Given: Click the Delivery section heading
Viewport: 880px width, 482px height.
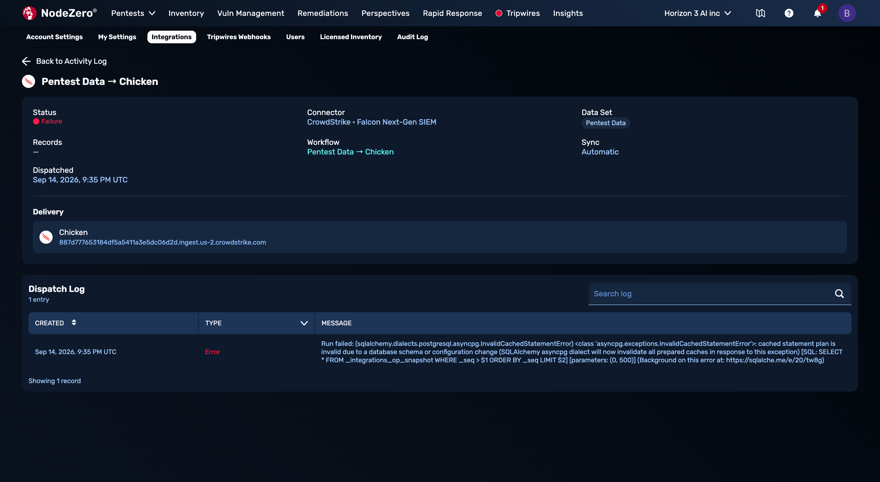Looking at the screenshot, I should [x=48, y=212].
